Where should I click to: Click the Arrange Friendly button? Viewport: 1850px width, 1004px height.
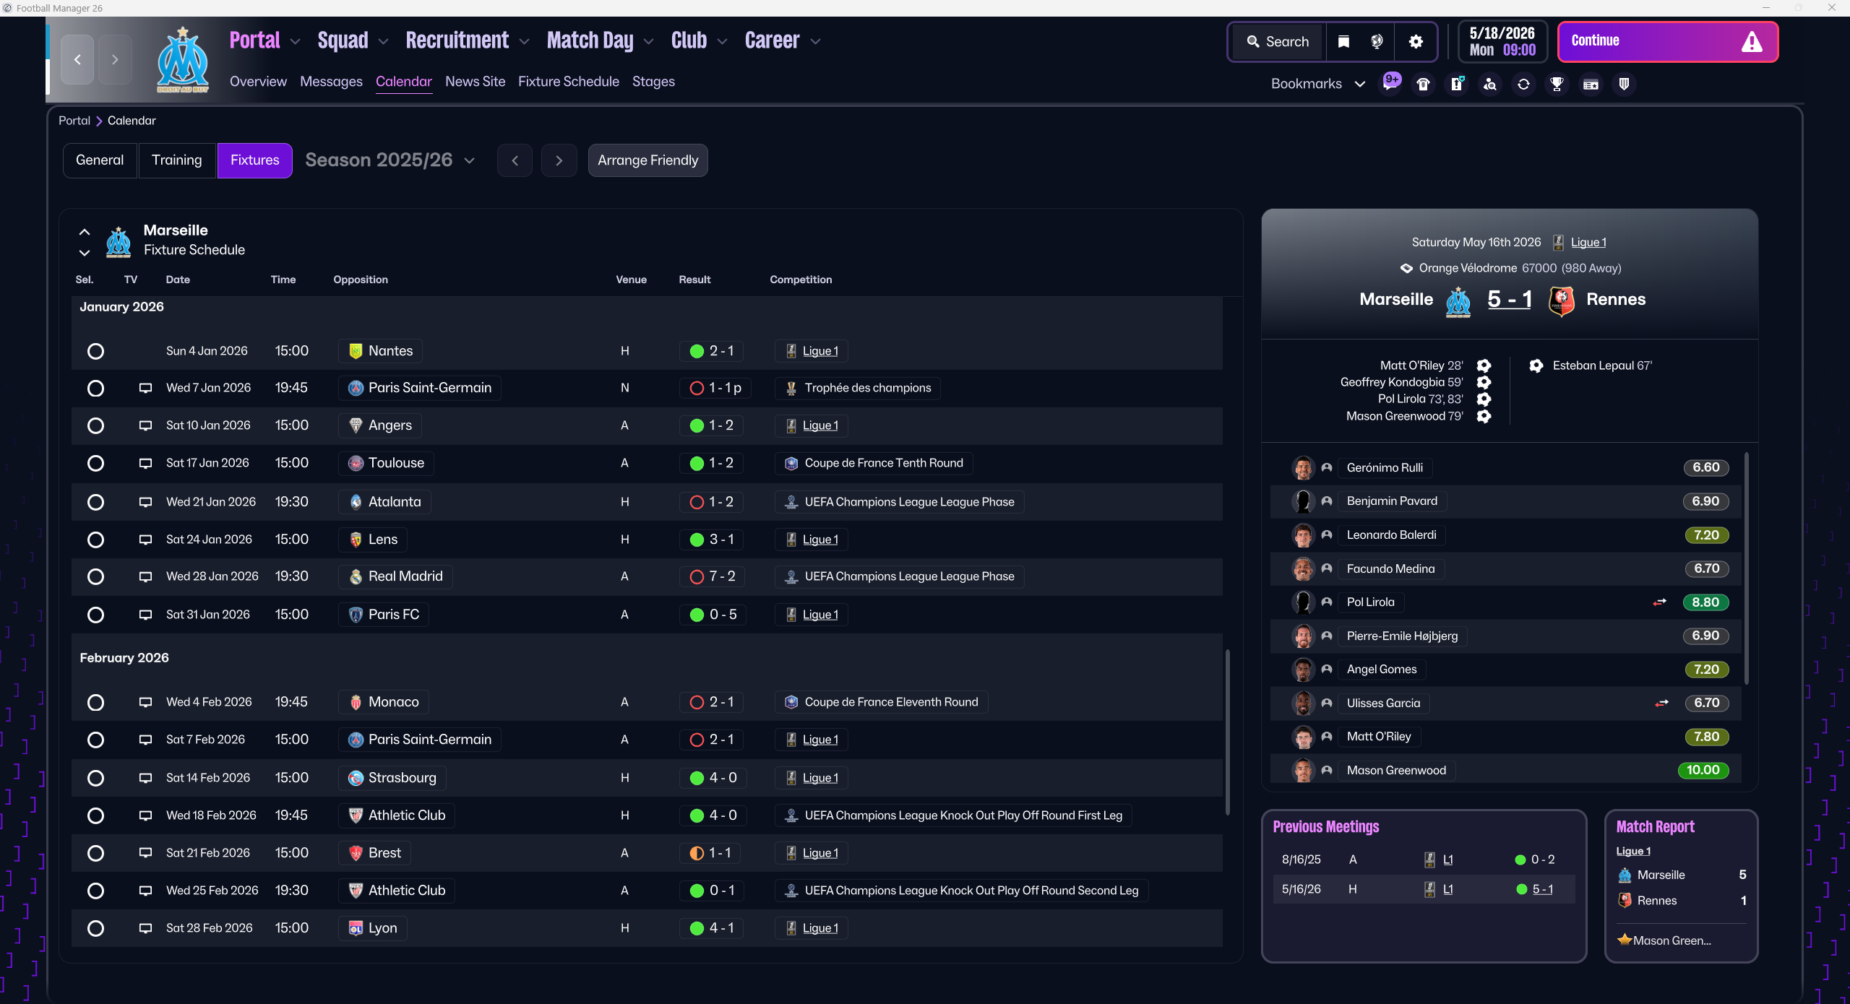click(x=647, y=160)
